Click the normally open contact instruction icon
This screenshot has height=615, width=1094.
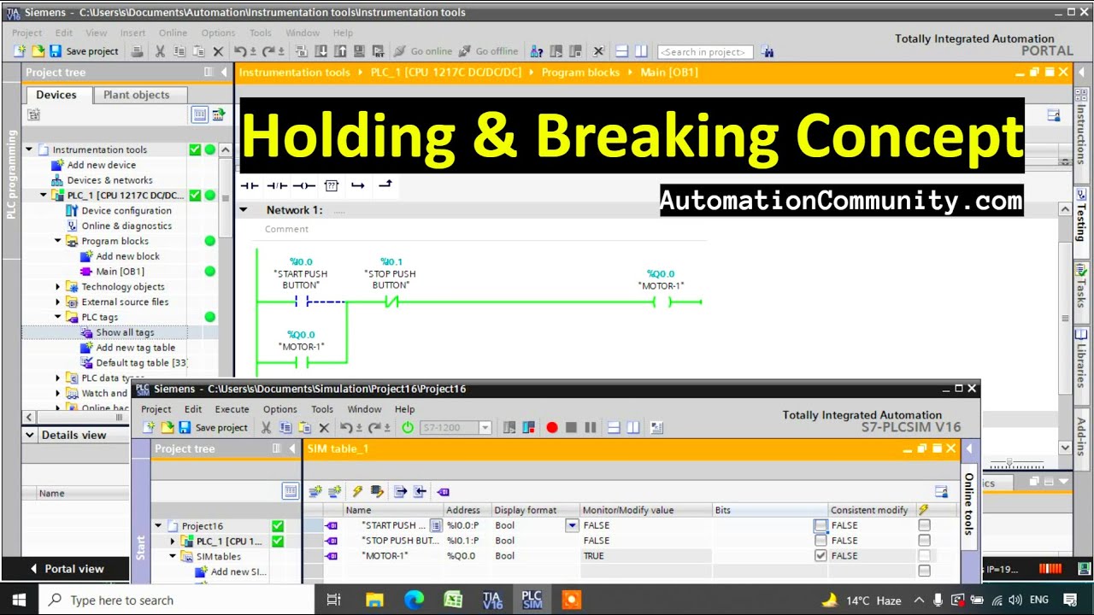click(x=249, y=185)
